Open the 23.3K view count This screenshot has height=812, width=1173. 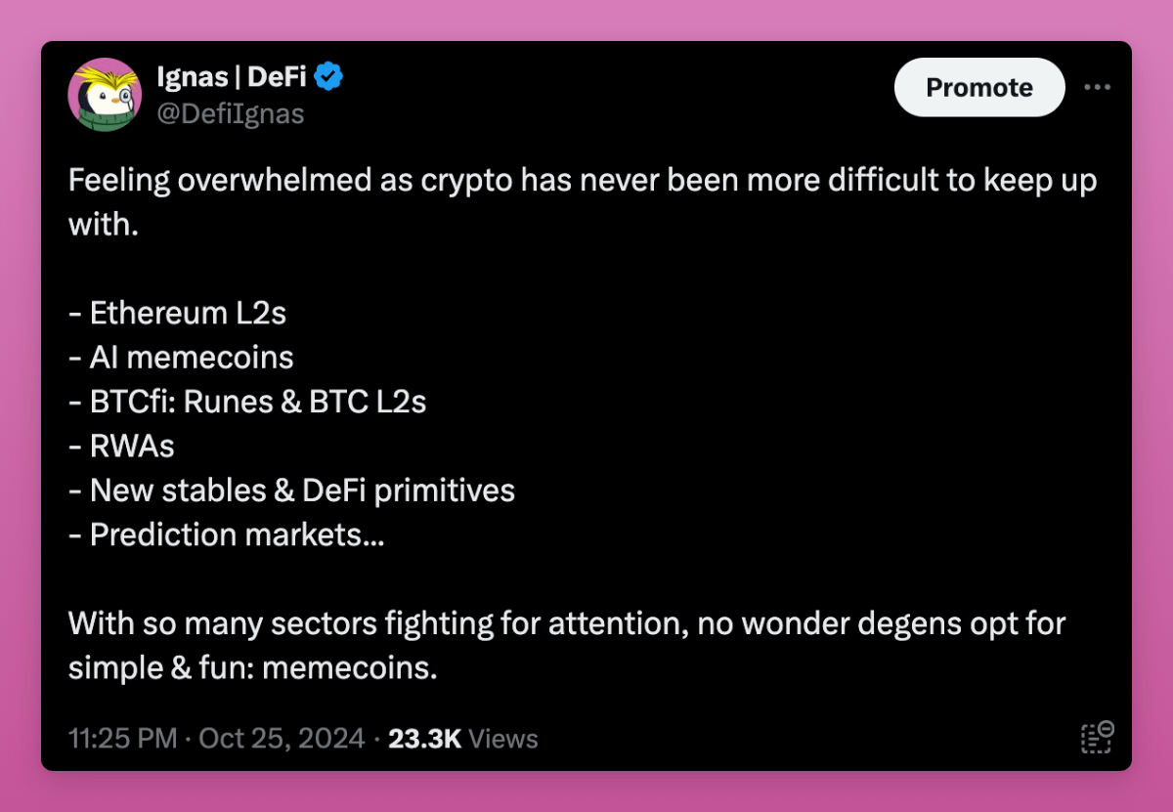[x=424, y=738]
